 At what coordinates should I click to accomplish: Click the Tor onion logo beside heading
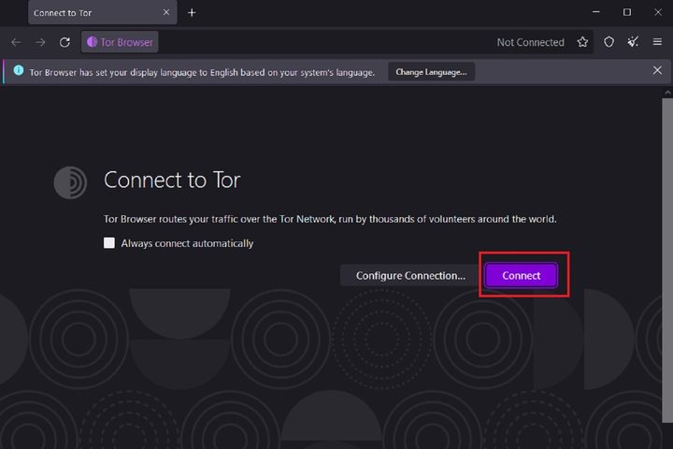click(x=70, y=182)
